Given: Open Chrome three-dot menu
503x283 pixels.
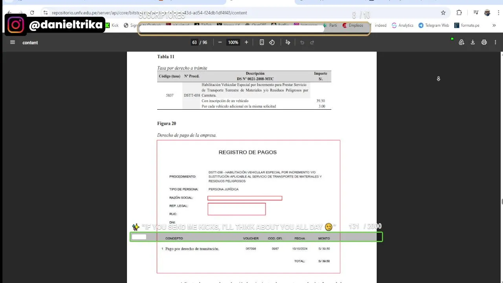Looking at the screenshot, I should click(498, 13).
